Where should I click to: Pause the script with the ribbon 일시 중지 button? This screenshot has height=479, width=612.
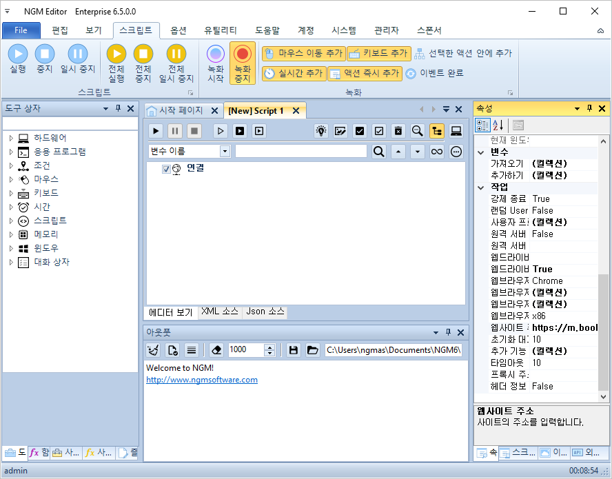click(78, 59)
